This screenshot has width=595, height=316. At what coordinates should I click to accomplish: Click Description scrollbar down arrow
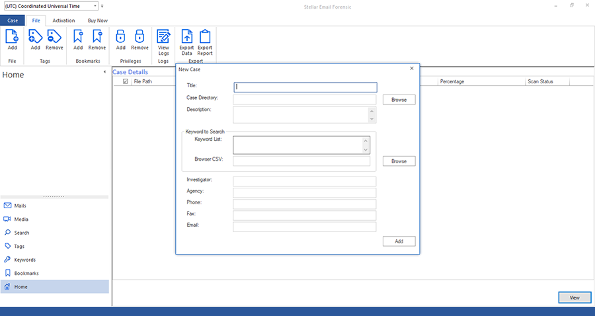[x=372, y=119]
